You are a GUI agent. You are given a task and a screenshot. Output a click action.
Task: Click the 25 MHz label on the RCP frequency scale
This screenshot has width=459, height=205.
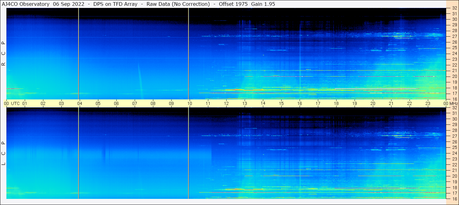pos(454,48)
